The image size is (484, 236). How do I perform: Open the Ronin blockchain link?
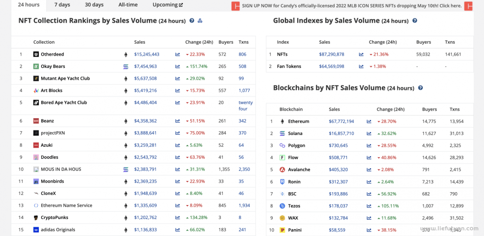click(294, 182)
